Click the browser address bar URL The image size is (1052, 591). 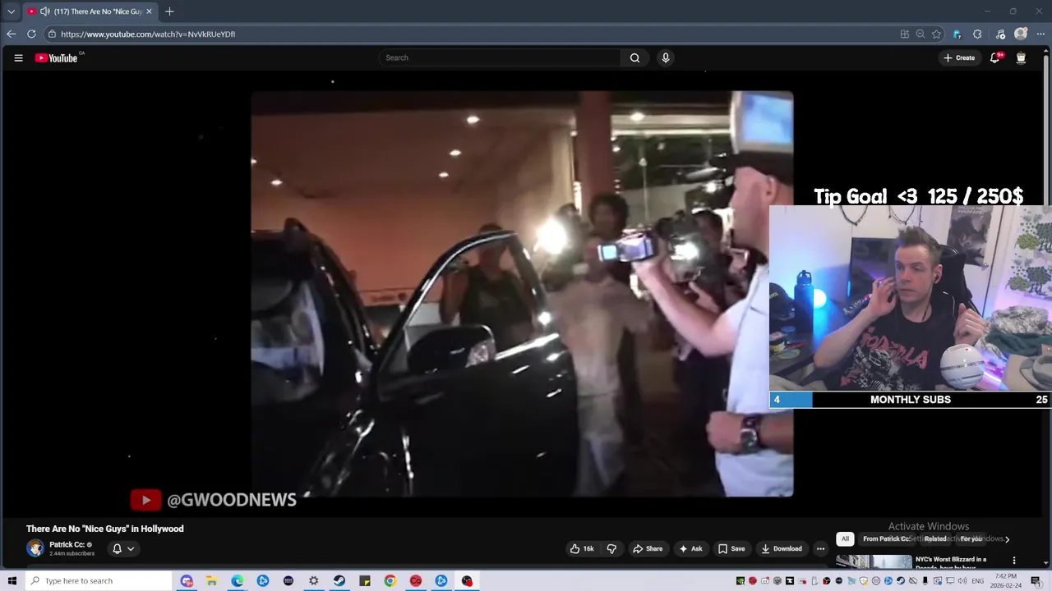148,34
